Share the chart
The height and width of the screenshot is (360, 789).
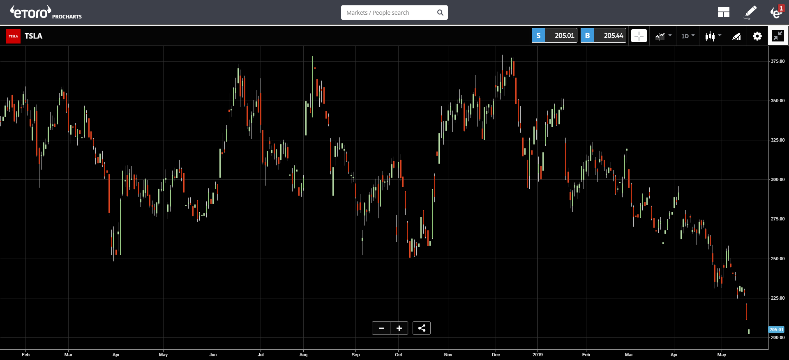click(x=422, y=328)
